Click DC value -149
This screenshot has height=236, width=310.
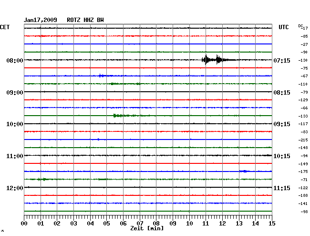pos(303,164)
